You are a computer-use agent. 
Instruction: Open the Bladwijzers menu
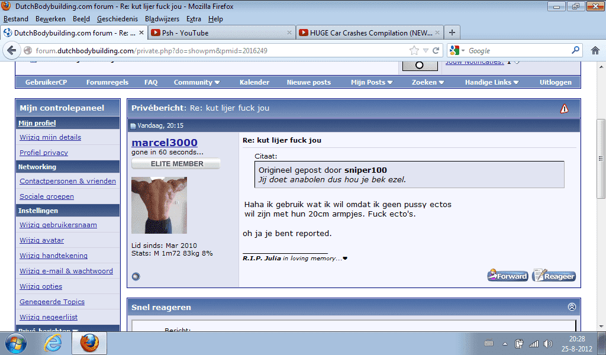[162, 19]
